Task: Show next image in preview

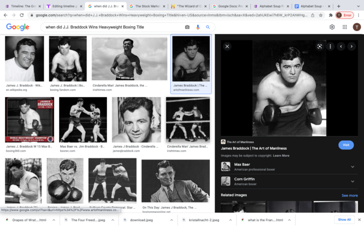Action: click(351, 47)
